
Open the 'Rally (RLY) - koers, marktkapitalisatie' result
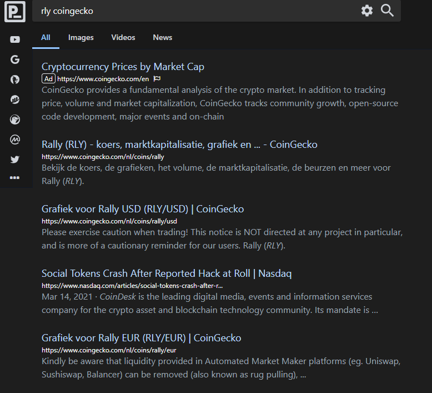click(x=179, y=145)
